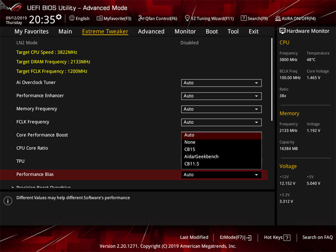This screenshot has width=336, height=252.
Task: Click the settings list vertical scrollbar
Action: 272,79
